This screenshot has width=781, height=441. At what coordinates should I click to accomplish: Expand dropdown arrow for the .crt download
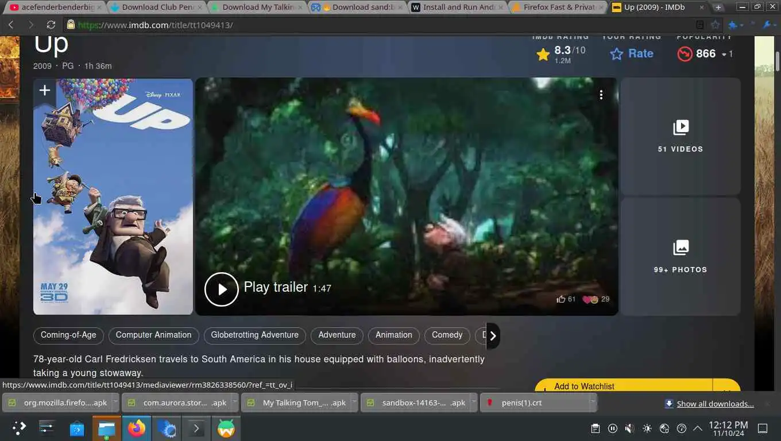pos(593,403)
